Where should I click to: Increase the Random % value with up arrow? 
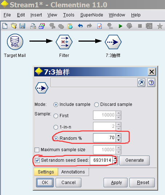coord(118,136)
